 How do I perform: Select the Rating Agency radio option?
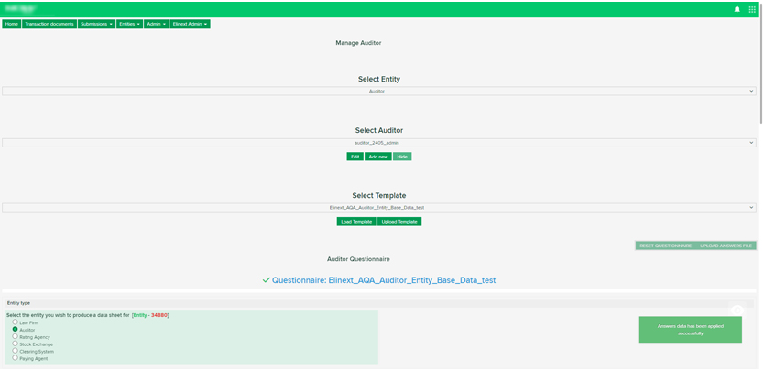[16, 337]
